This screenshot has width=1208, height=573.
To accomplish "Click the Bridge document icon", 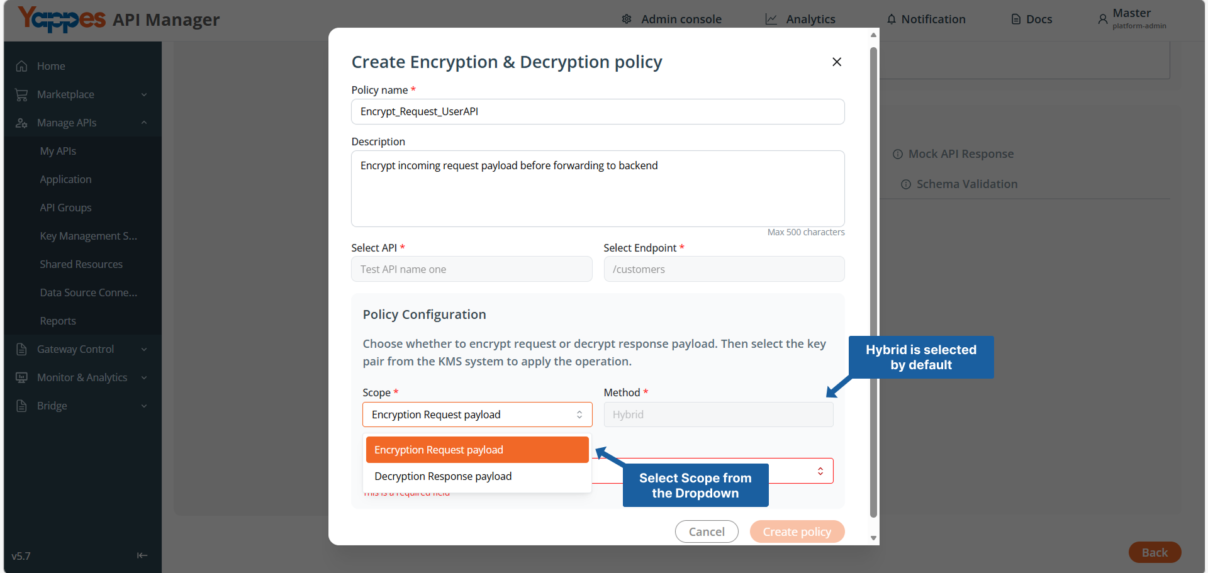I will click(22, 406).
